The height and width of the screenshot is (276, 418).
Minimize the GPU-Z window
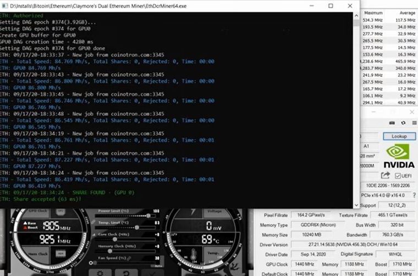click(x=373, y=112)
